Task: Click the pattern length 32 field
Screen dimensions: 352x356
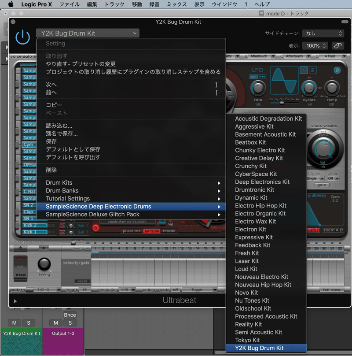Action: point(84,290)
